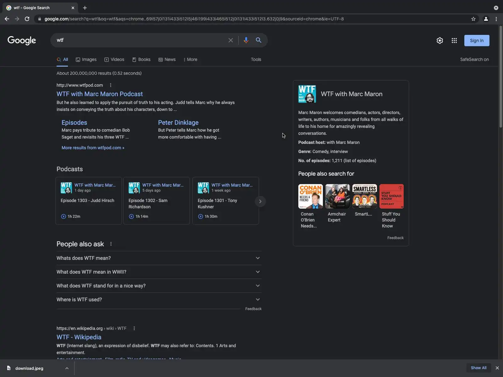Screen dimensions: 503x377
Task: Open the Armchair Expert thumbnail
Action: (x=338, y=196)
